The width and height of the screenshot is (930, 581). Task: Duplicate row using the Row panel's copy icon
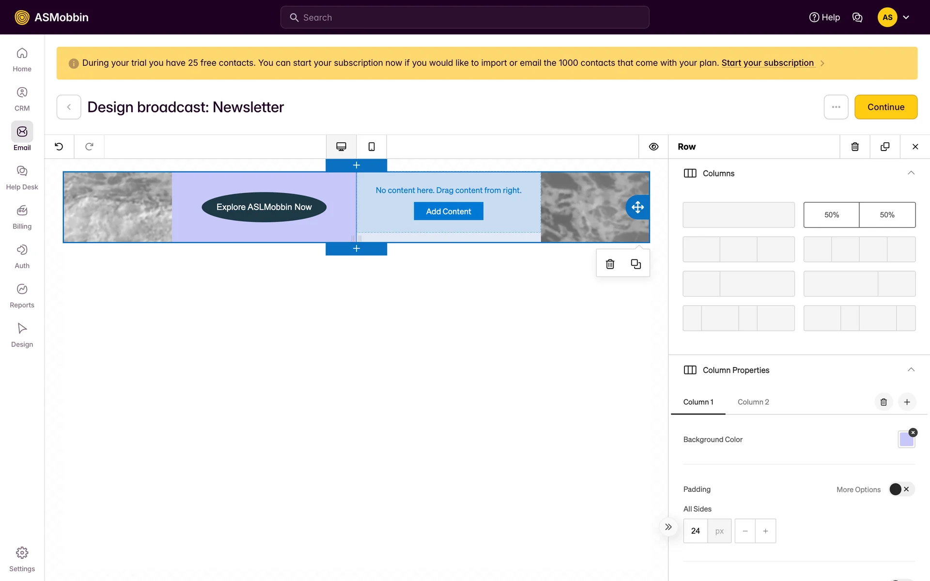point(885,147)
